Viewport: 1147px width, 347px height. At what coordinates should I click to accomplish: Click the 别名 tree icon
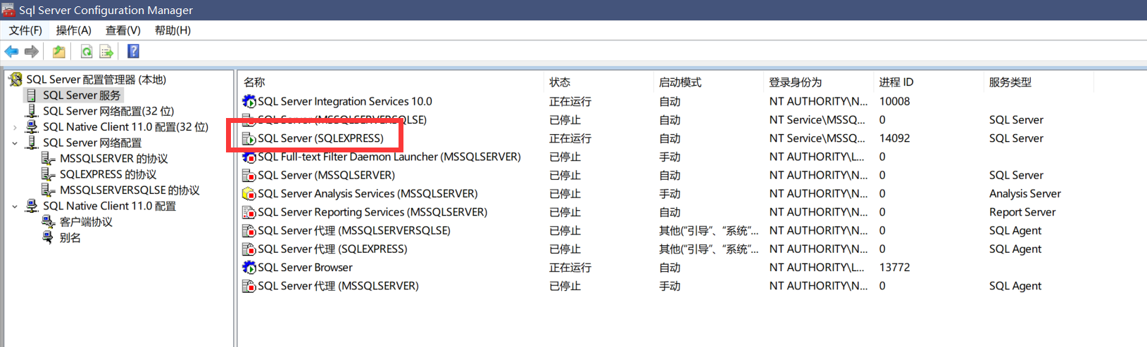pos(49,237)
